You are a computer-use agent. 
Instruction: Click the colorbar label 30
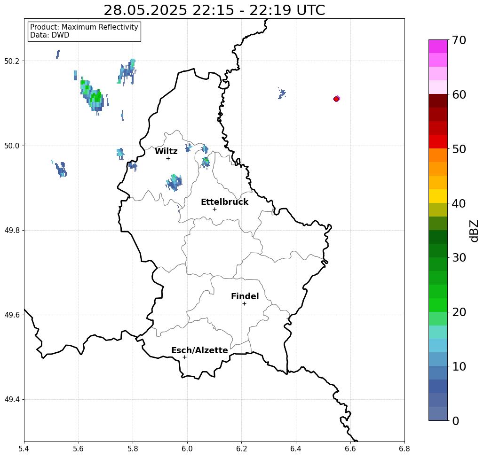tap(459, 258)
